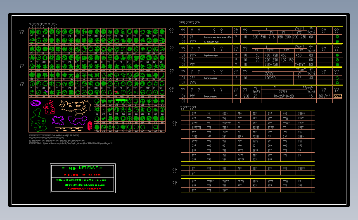358x220 pixels.
Task: Select the small magenta jagged shrub shape
Action: pyautogui.click(x=58, y=120)
